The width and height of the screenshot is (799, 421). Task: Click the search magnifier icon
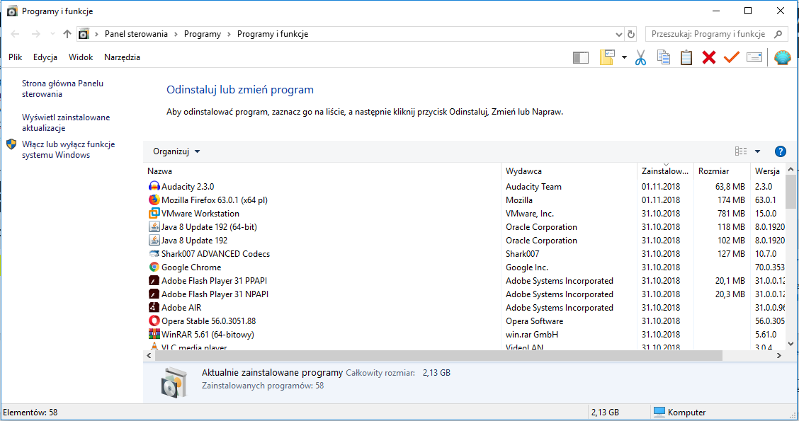pyautogui.click(x=778, y=34)
